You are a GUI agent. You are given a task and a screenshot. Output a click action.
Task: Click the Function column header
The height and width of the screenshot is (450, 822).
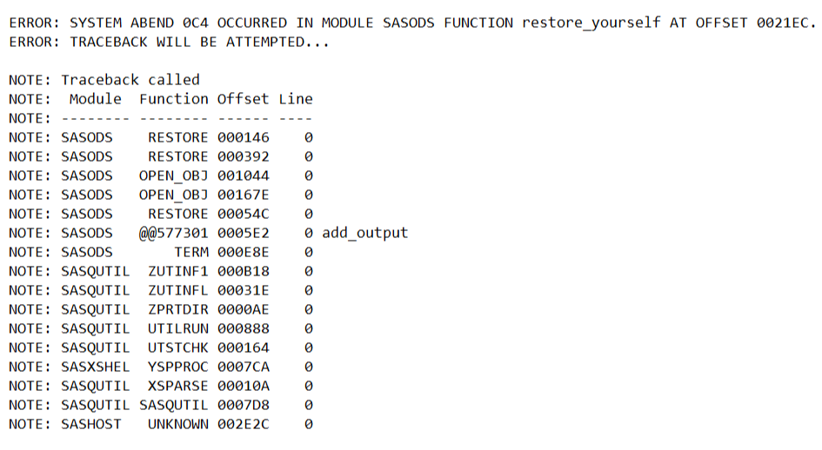tap(174, 99)
